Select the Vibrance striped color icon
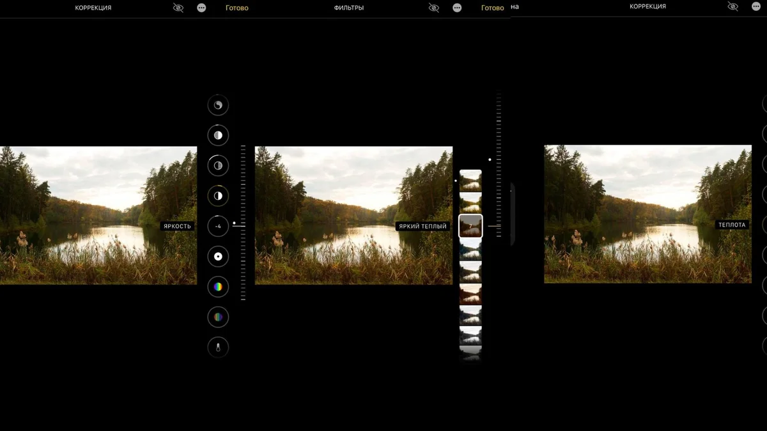 [x=218, y=317]
